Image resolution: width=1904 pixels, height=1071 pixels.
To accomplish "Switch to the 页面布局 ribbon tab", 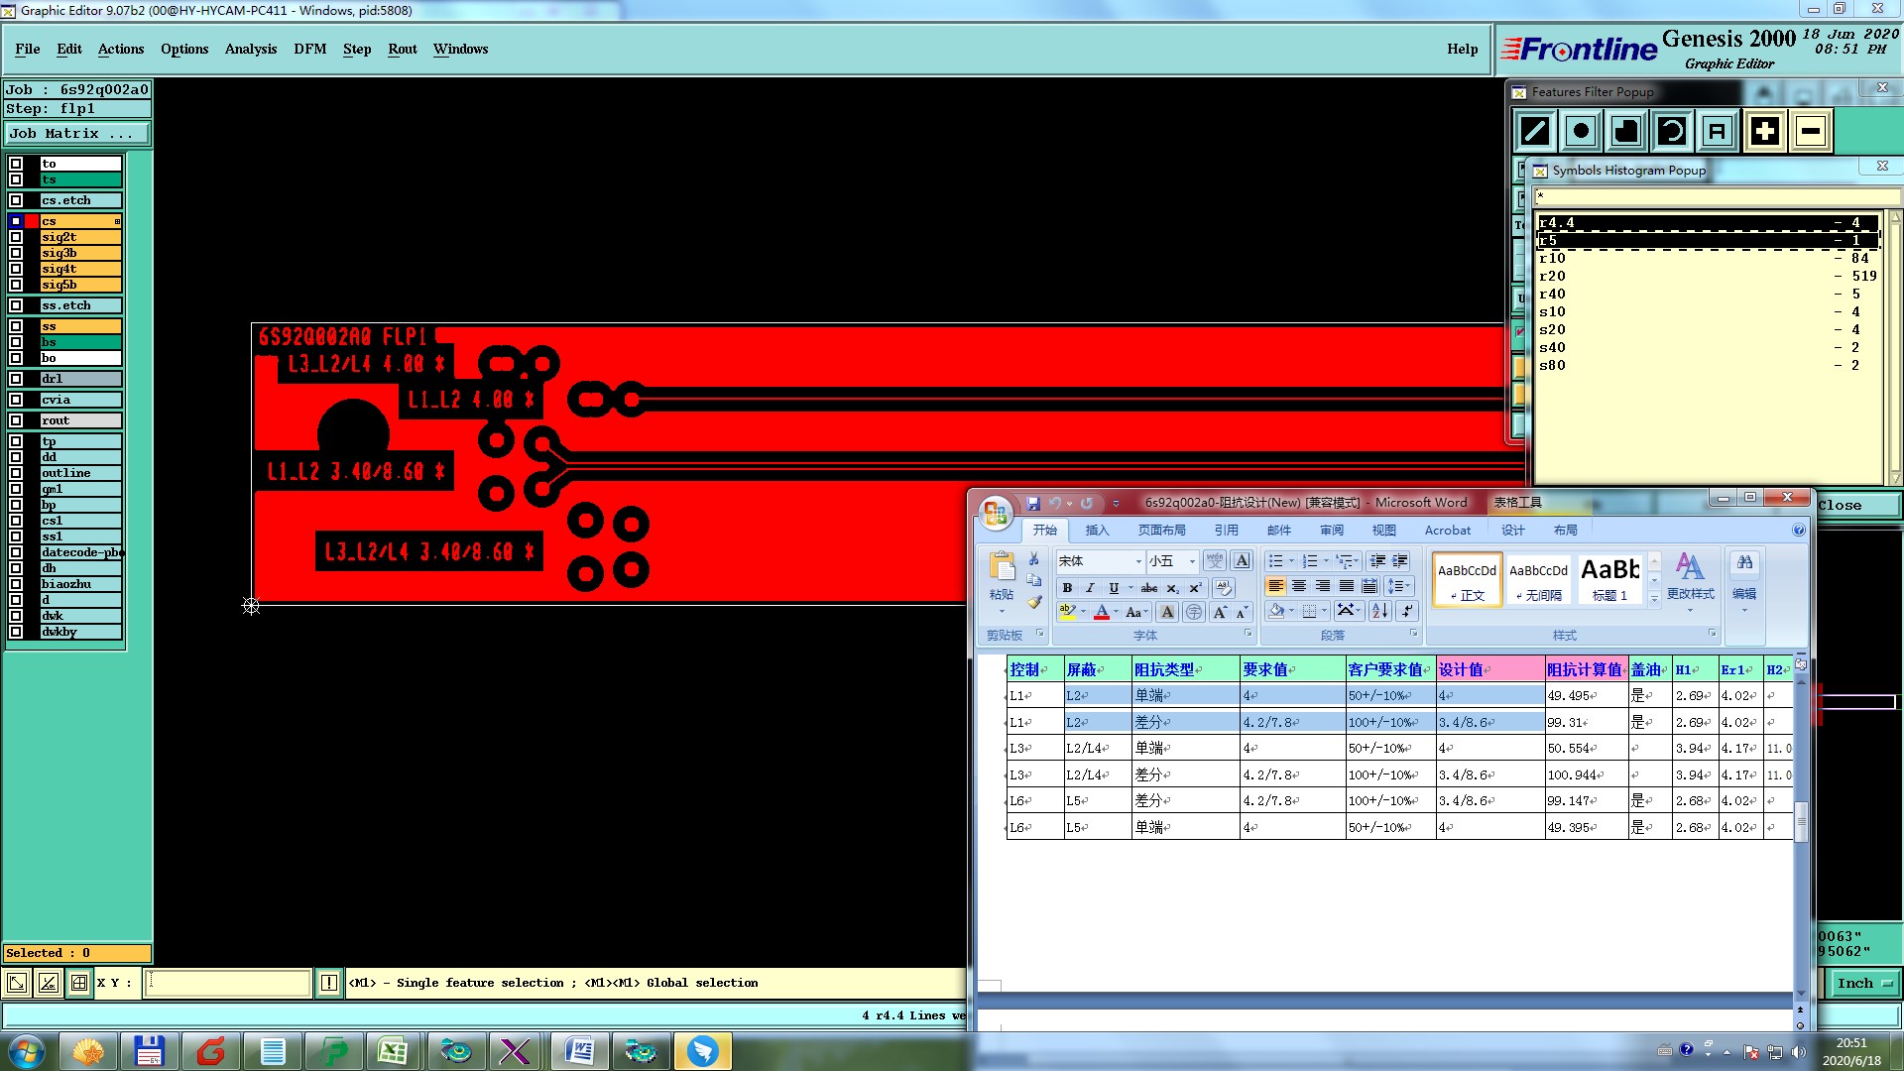I will pos(1161,531).
